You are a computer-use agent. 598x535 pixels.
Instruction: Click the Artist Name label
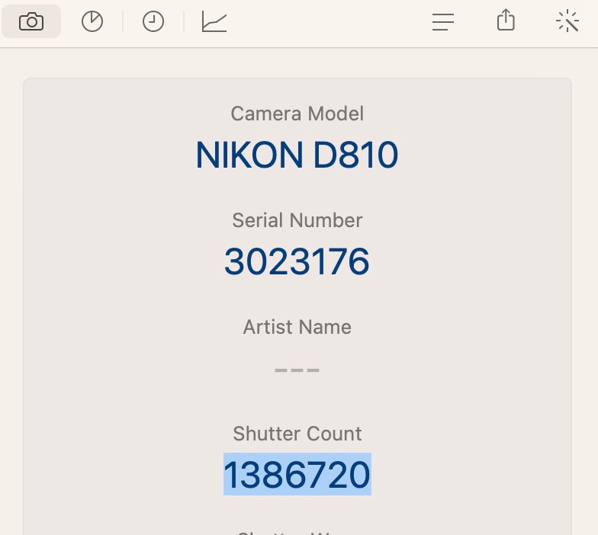coord(297,327)
